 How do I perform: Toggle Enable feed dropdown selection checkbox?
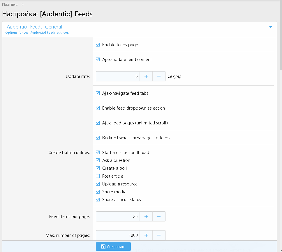coord(98,108)
